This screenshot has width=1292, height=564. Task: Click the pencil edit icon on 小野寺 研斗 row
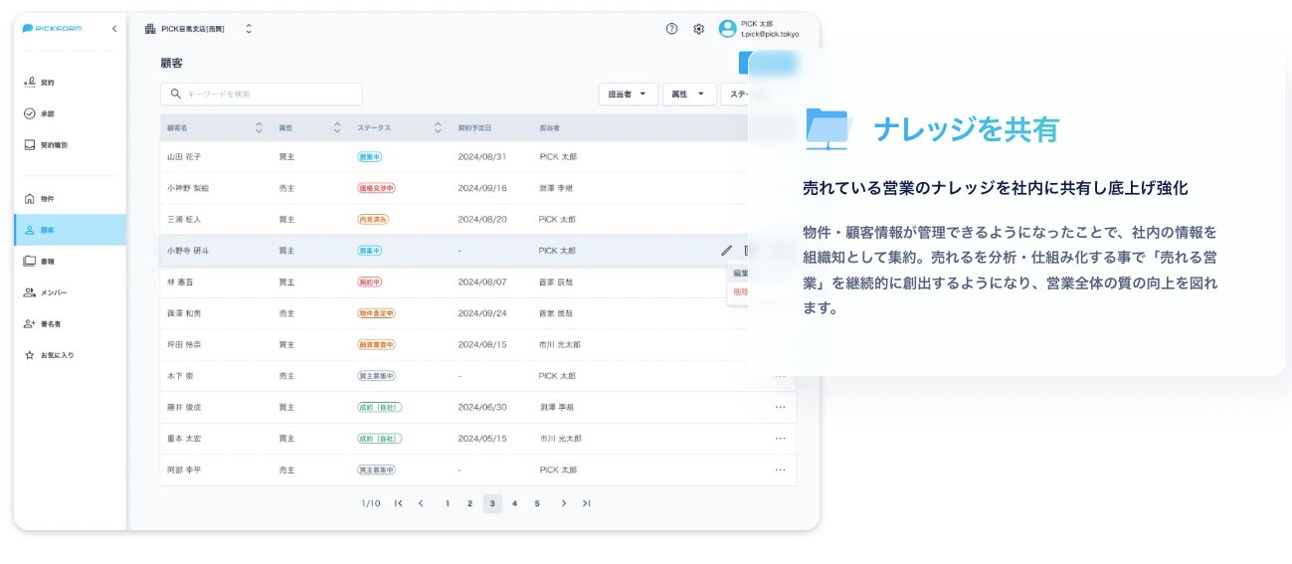coord(726,251)
